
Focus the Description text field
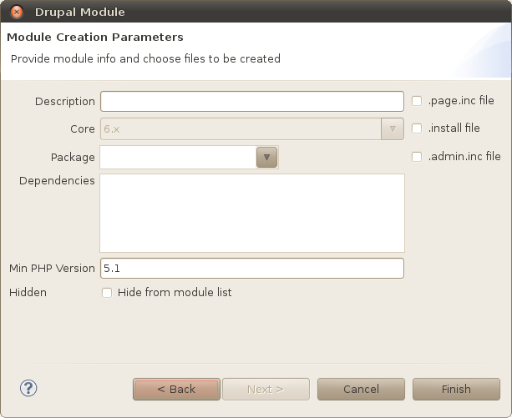[252, 102]
